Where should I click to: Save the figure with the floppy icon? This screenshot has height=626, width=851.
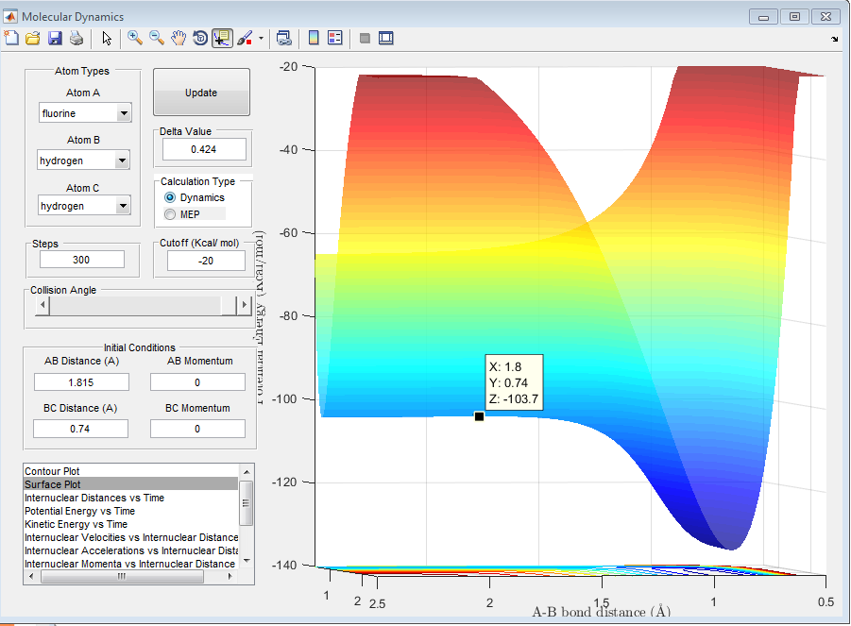[x=55, y=38]
